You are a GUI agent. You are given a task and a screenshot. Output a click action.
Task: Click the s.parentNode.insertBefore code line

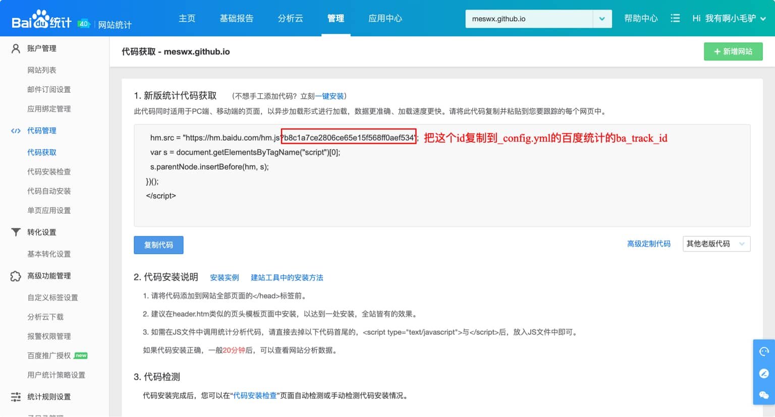click(209, 167)
